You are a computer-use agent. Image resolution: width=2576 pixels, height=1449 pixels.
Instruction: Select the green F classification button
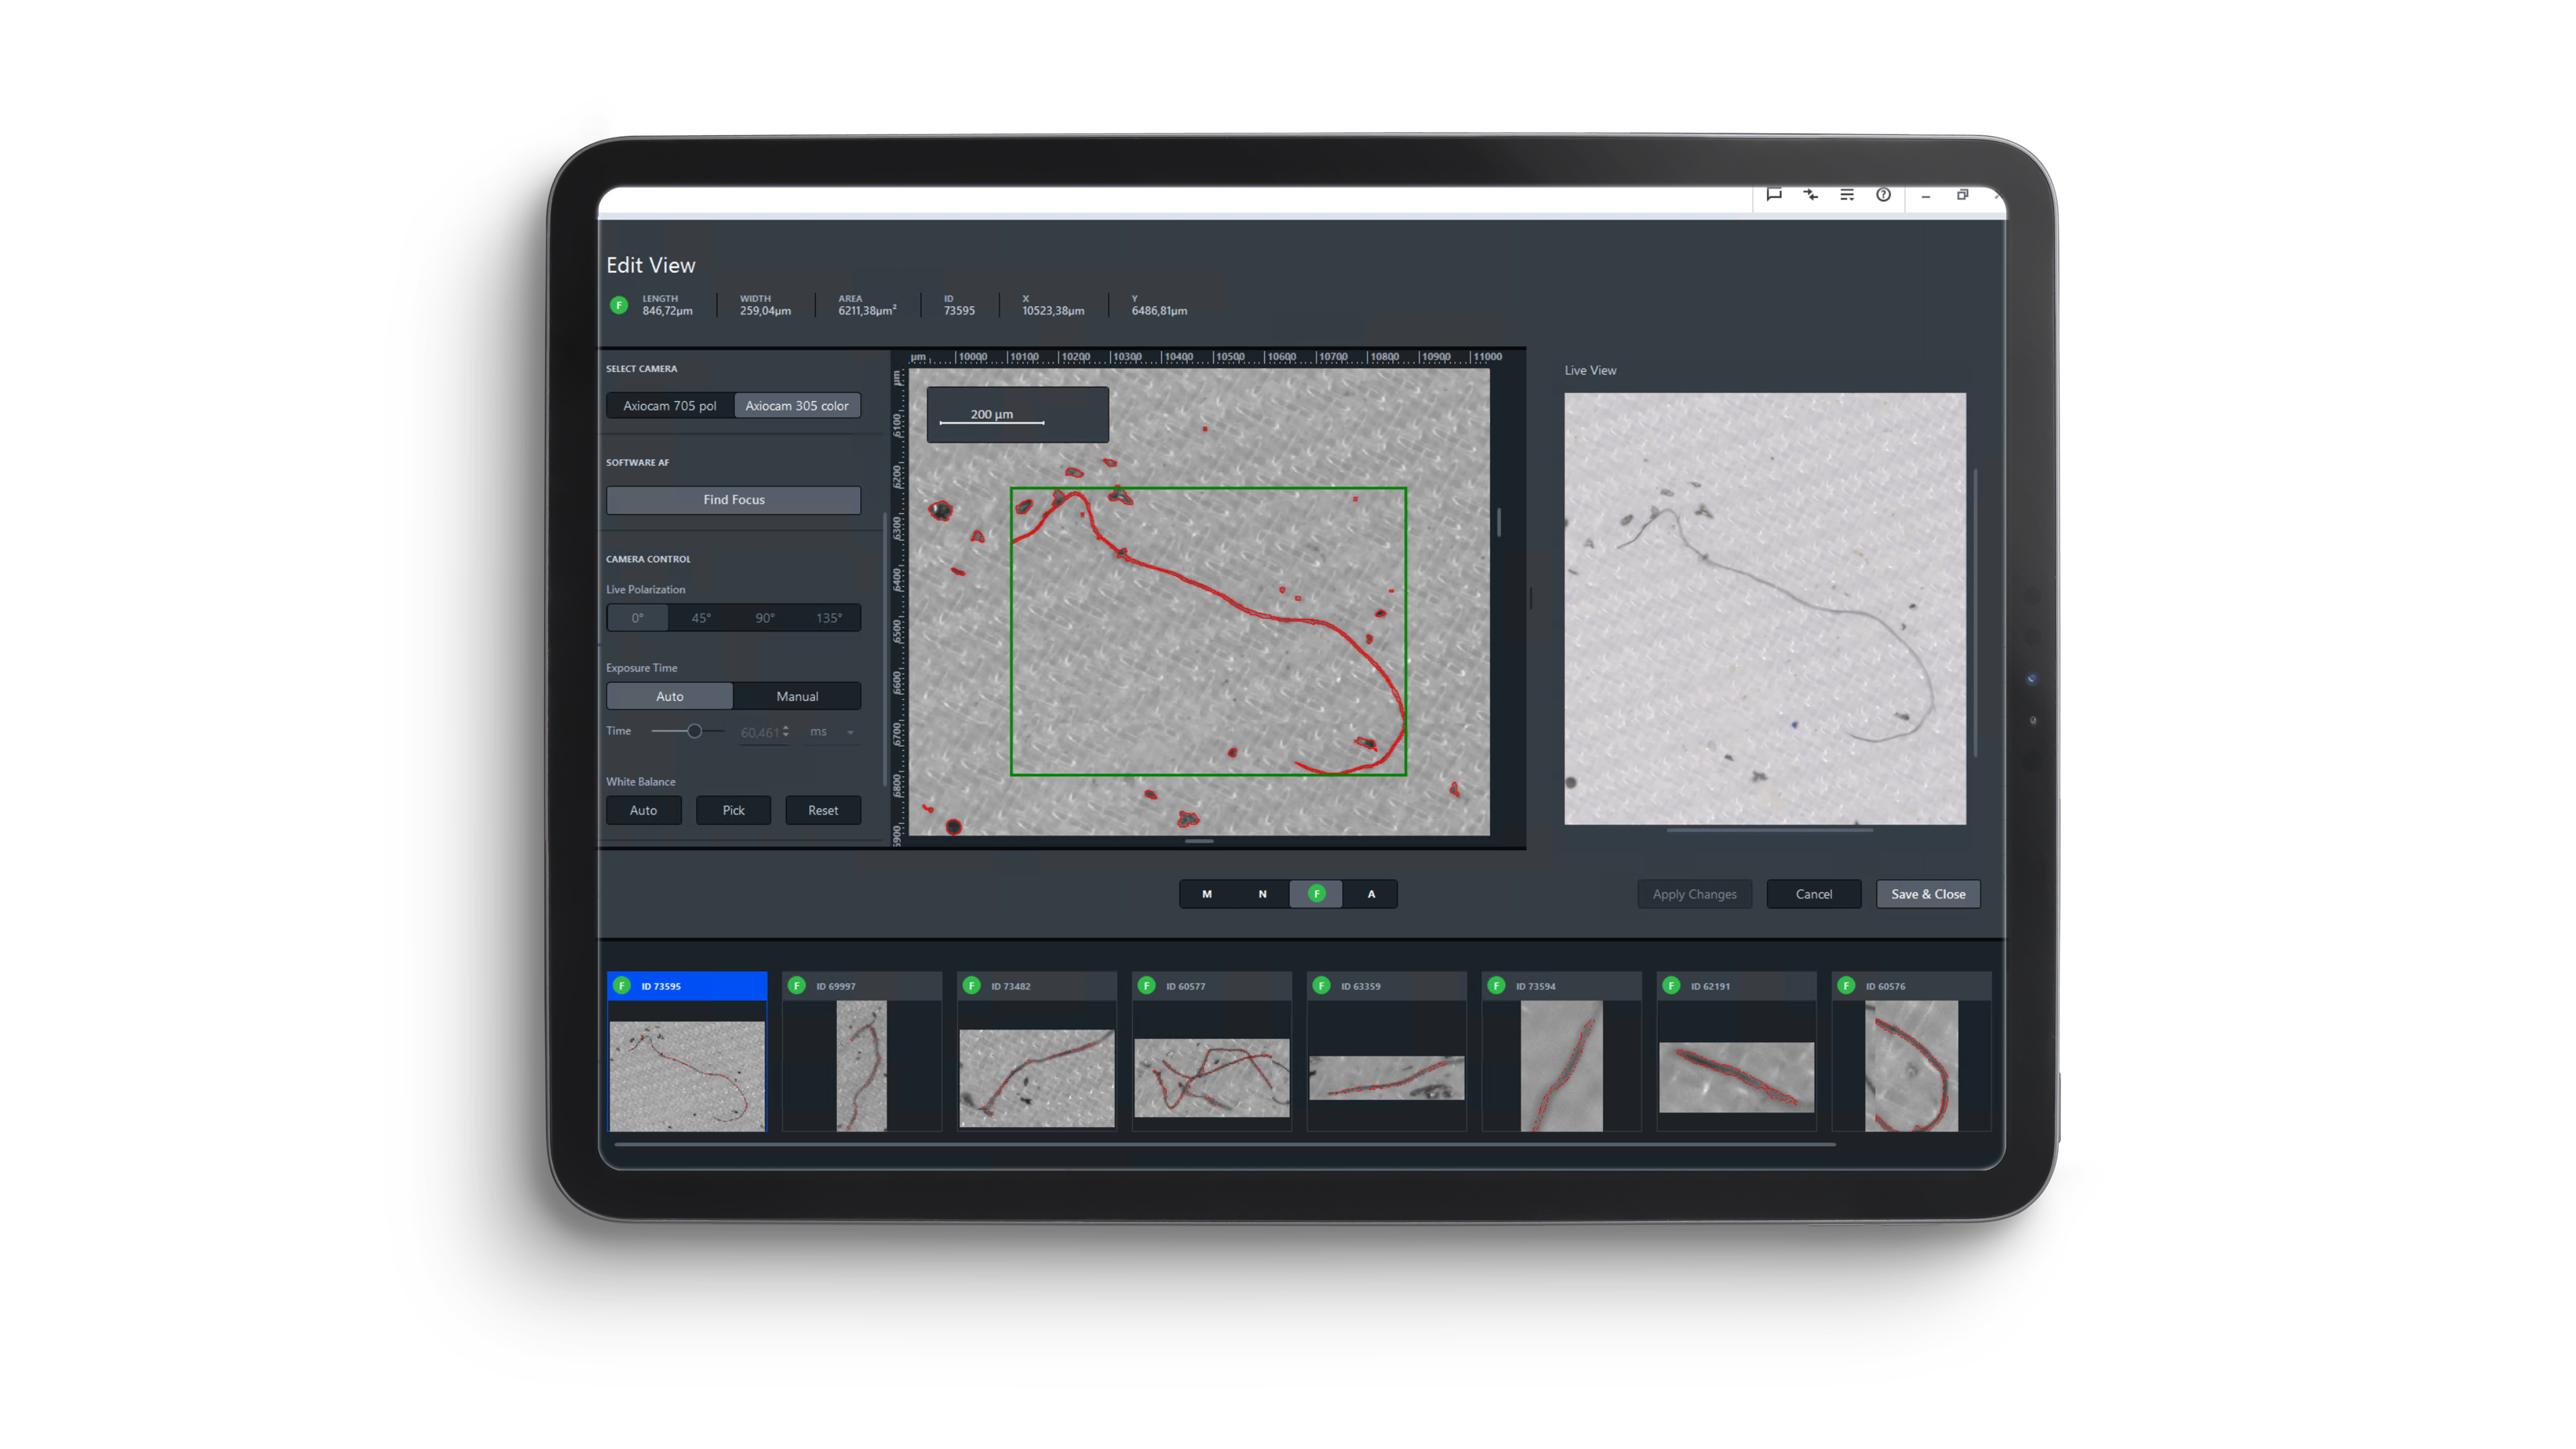[x=1316, y=894]
